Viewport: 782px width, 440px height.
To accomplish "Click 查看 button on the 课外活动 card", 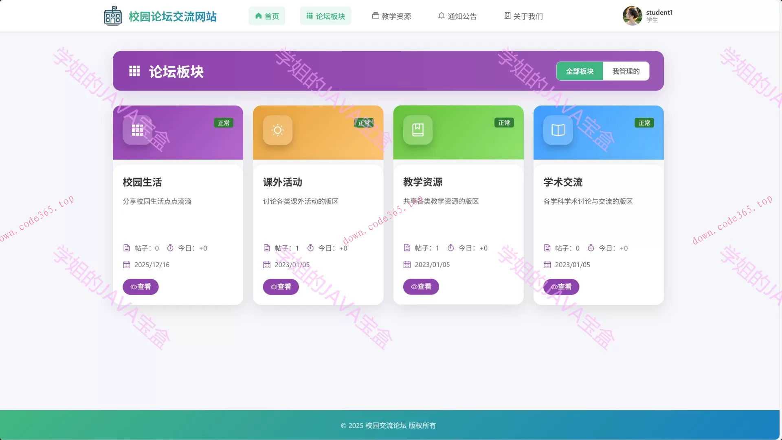I will pyautogui.click(x=281, y=286).
